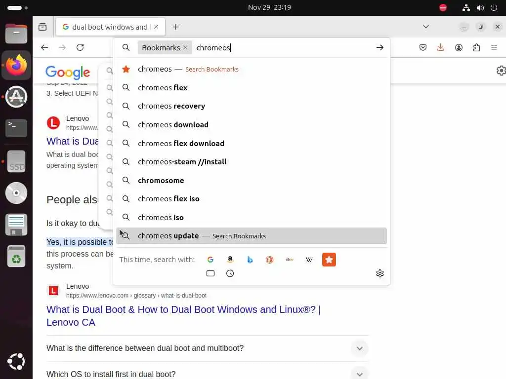This screenshot has width=506, height=379.
Task: Select 'chromeos — Search Bookmarks' suggestion
Action: [252, 69]
